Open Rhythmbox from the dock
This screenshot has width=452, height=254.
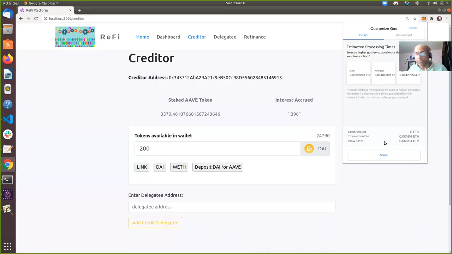click(8, 89)
